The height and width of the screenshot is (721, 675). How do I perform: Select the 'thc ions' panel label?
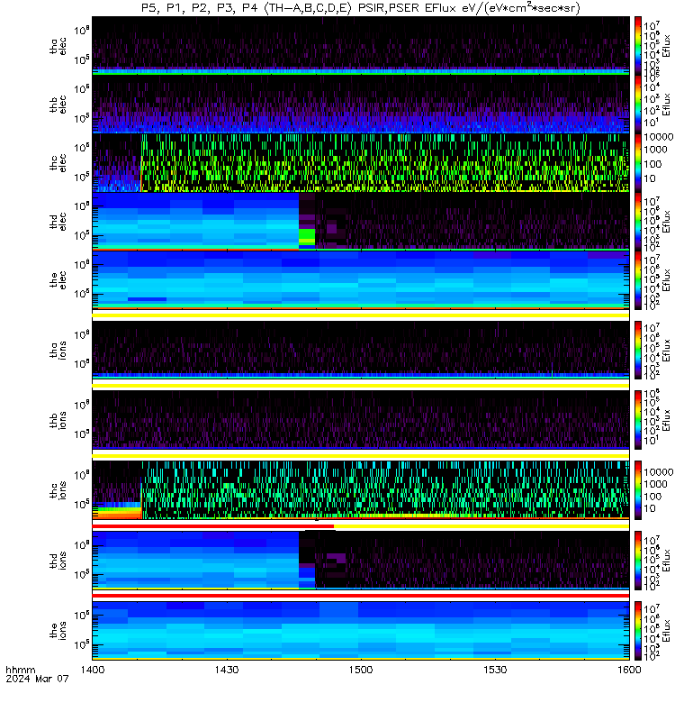58,490
